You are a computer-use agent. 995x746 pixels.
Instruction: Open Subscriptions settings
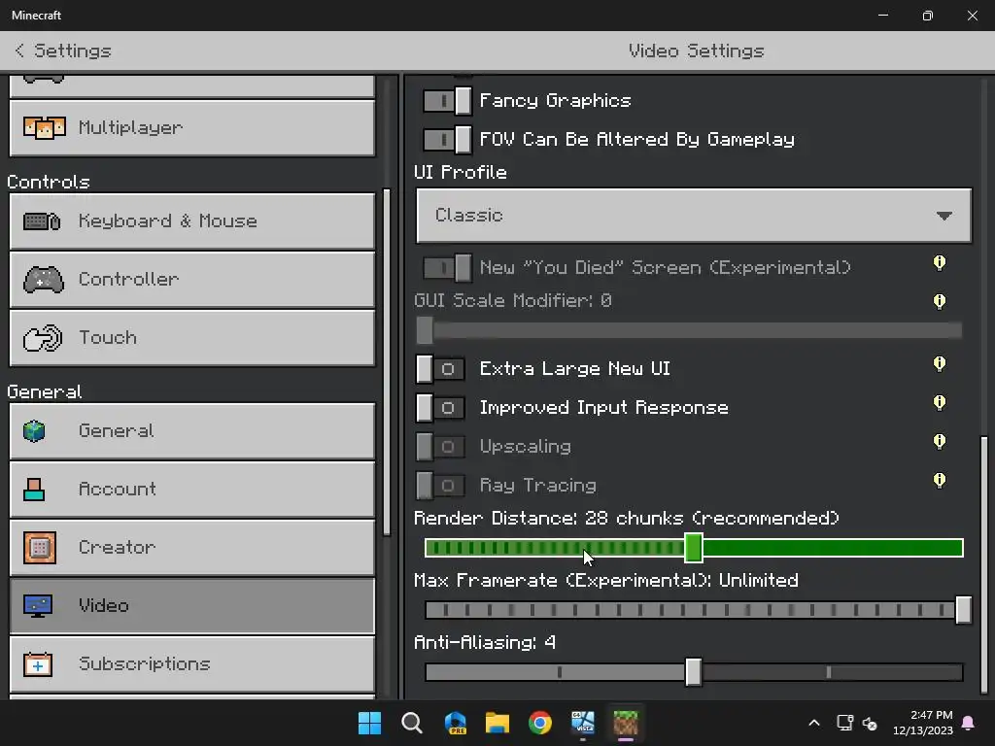pos(192,664)
